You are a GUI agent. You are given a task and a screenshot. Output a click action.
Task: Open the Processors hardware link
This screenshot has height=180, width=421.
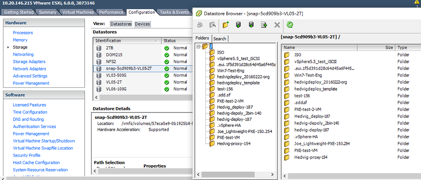tap(23, 33)
